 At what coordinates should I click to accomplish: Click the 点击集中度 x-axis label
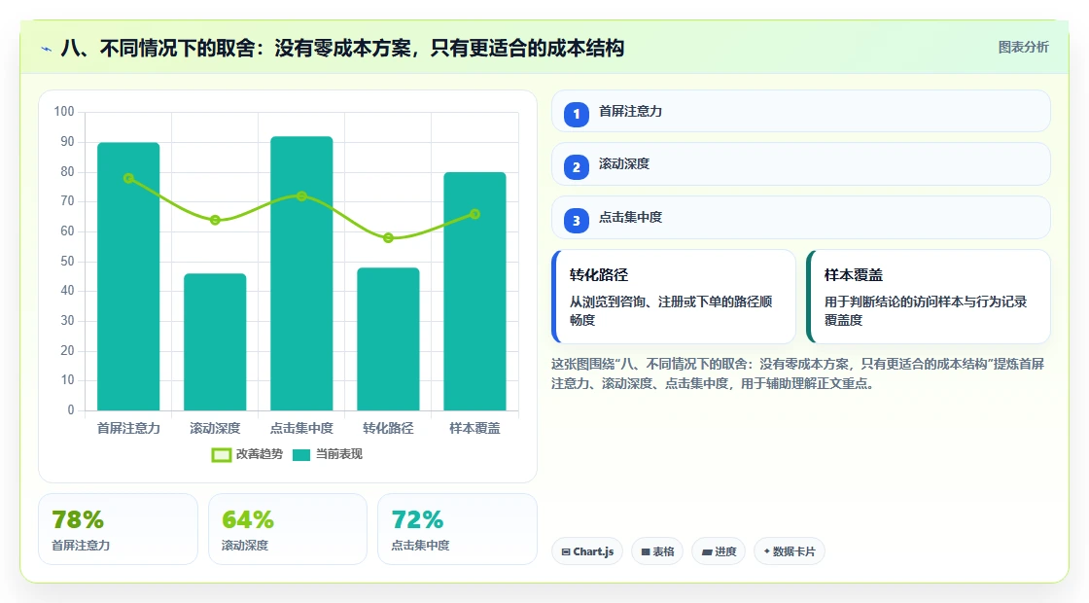[x=301, y=429]
